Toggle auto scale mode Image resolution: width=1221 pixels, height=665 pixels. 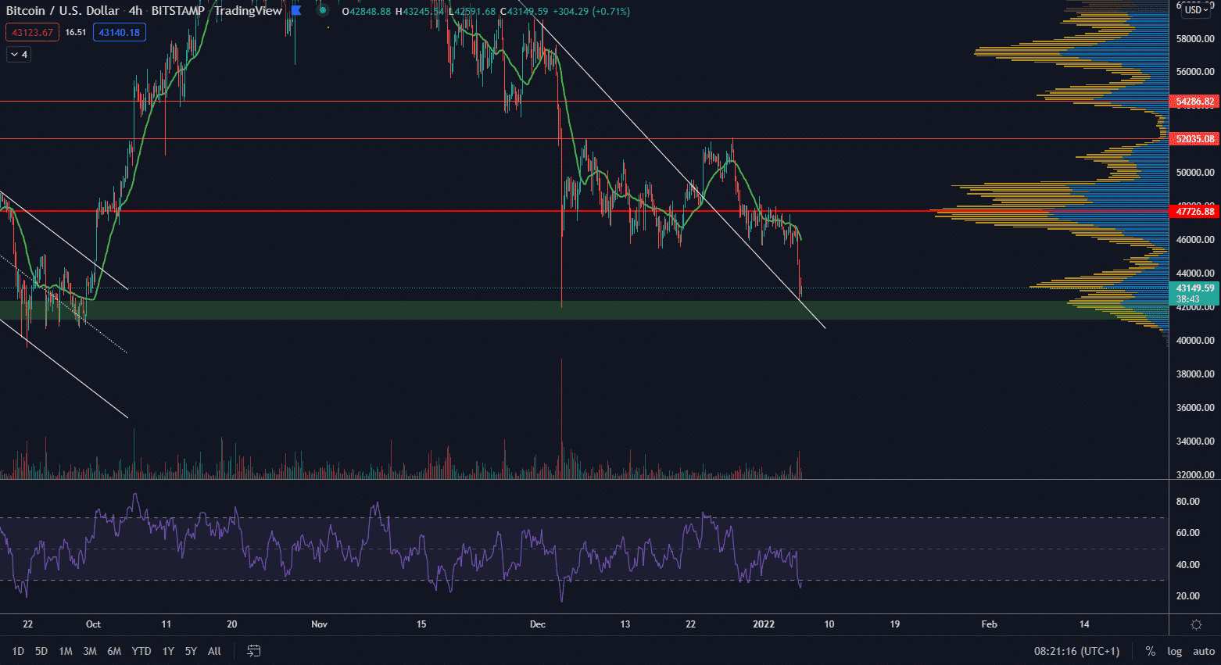[x=1203, y=651]
